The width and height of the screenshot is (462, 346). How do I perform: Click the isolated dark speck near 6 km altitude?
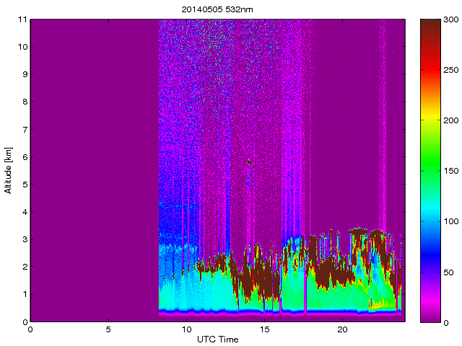tap(250, 163)
